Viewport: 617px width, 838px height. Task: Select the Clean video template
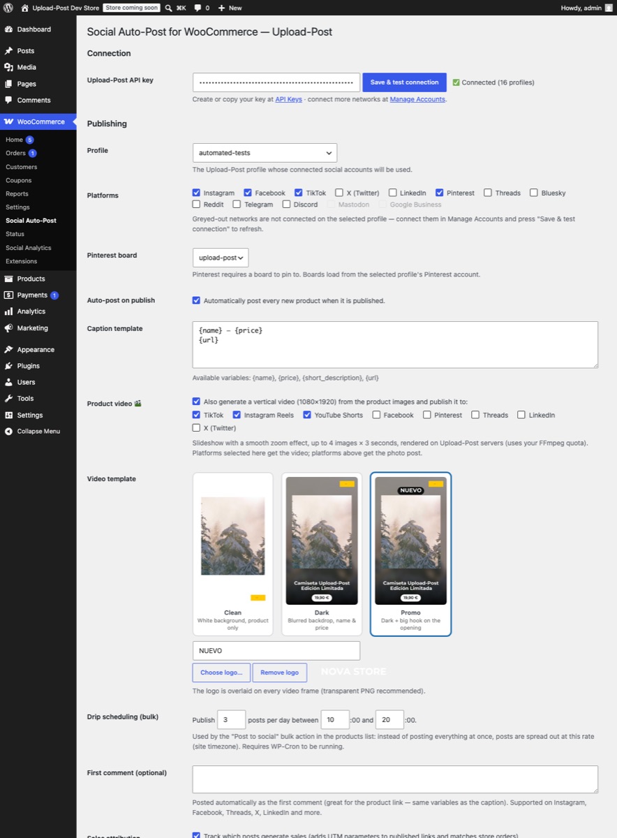pyautogui.click(x=232, y=554)
